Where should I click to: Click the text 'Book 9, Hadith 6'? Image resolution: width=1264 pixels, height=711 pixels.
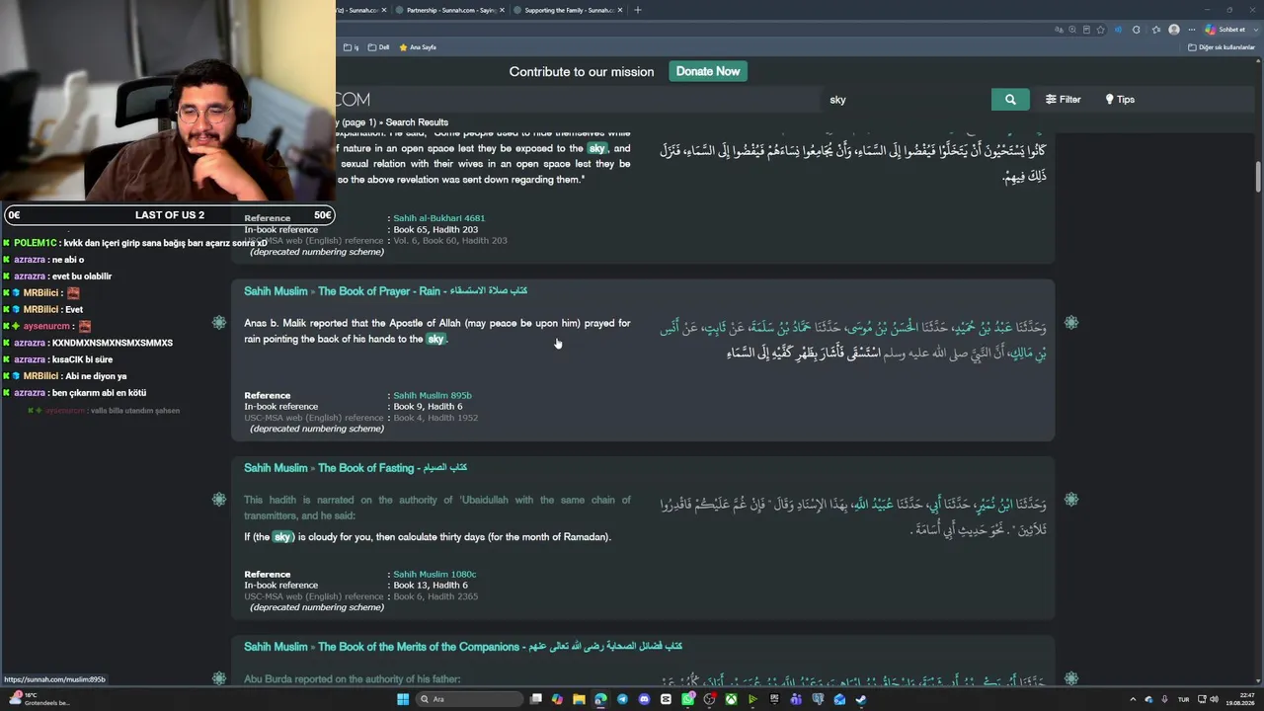428,407
